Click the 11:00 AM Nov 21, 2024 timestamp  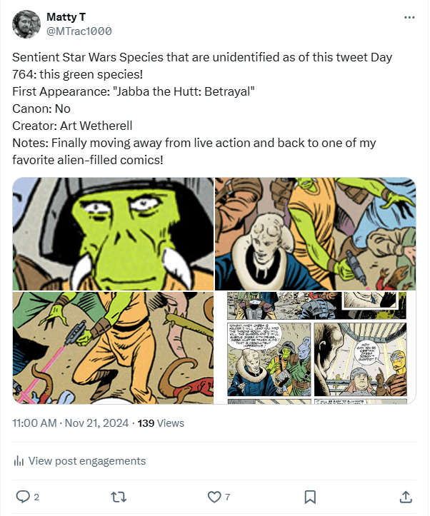(71, 423)
